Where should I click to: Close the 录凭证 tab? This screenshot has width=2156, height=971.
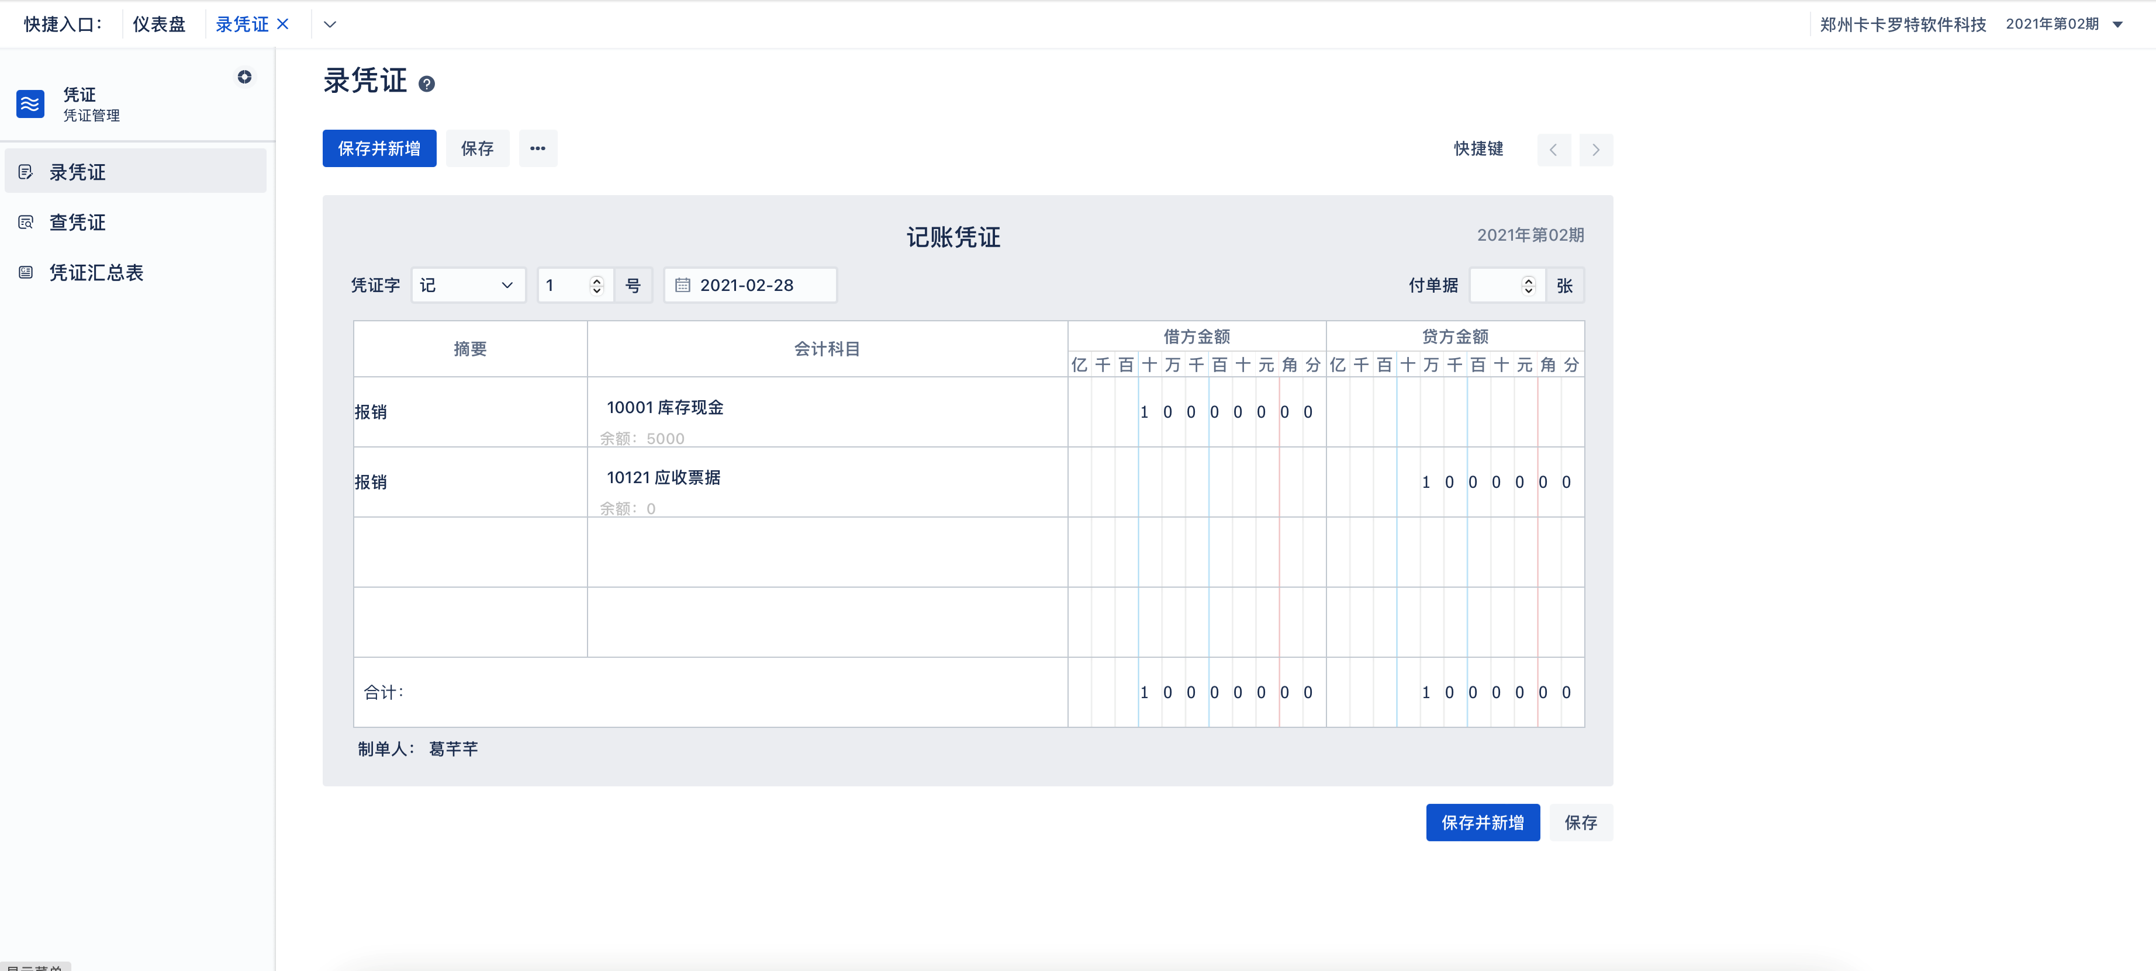tap(283, 23)
